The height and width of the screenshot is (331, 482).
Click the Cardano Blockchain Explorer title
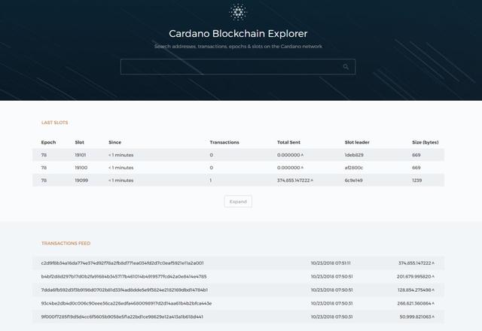pyautogui.click(x=238, y=33)
